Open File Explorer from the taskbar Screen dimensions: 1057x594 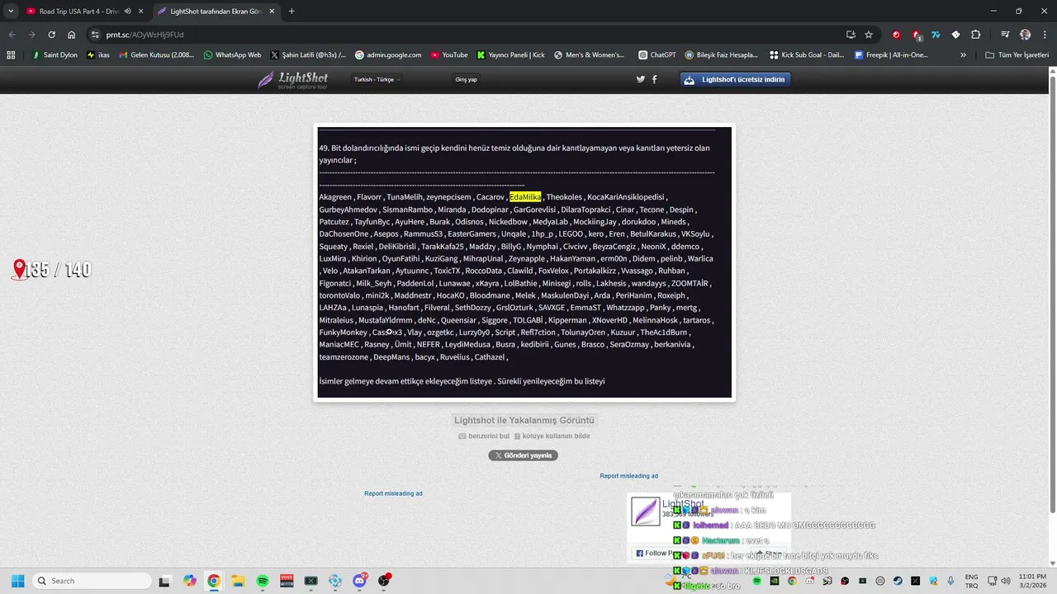[x=238, y=581]
